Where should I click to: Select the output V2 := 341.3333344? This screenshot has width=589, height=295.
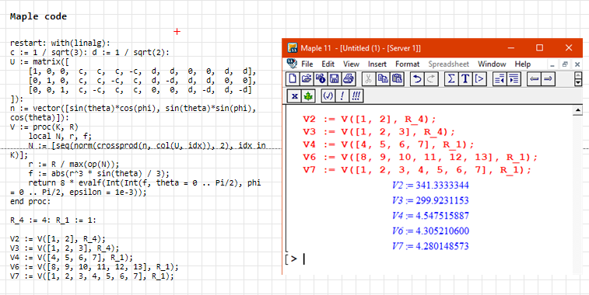coord(430,186)
